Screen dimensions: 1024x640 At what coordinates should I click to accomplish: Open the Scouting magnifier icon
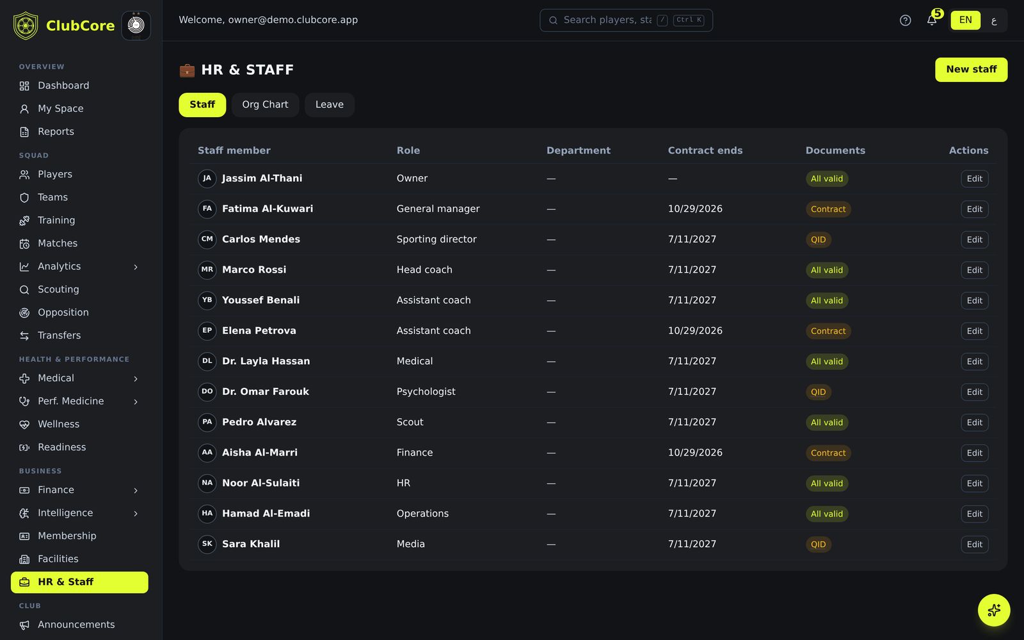click(x=24, y=290)
